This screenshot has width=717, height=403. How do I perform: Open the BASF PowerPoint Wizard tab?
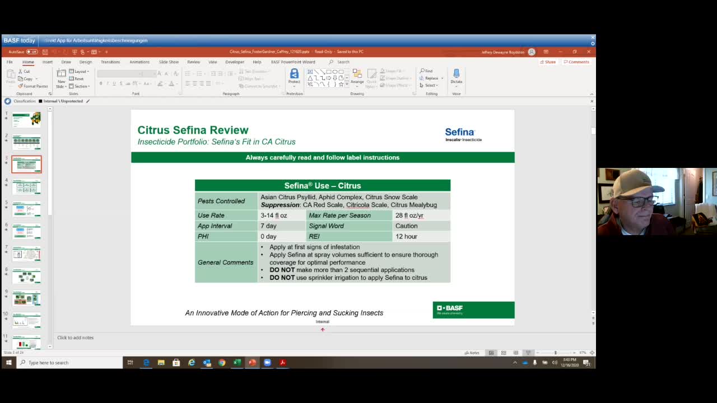click(x=293, y=62)
